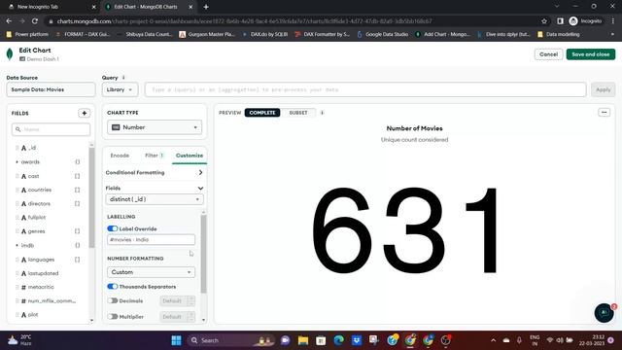Click the info icon beside Subset toggle
Screen dimensions: 622x350
click(322, 113)
